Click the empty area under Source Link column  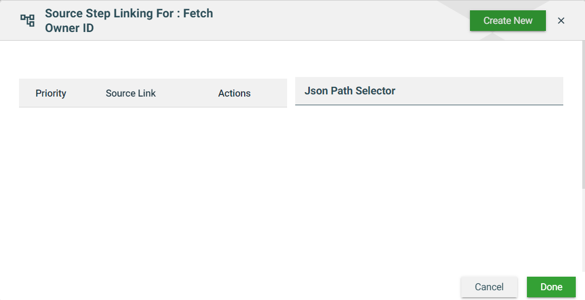[131, 174]
